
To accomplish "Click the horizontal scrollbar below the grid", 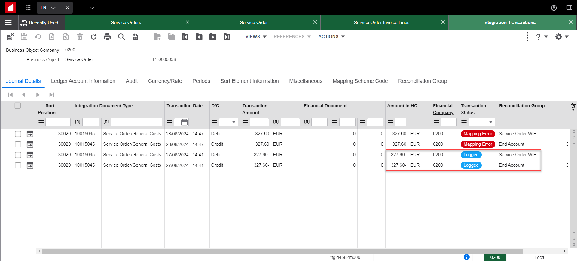I will 282,251.
